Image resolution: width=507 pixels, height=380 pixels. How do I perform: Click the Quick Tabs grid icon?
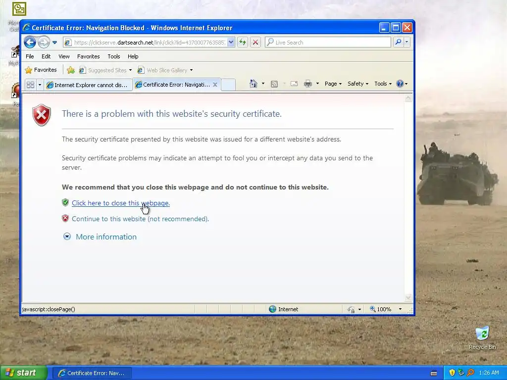tap(30, 85)
